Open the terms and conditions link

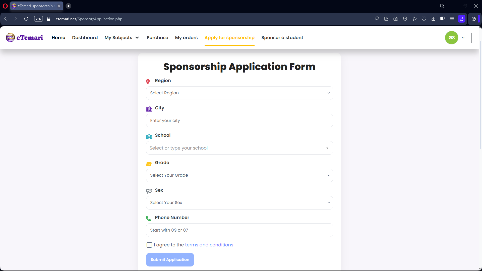pyautogui.click(x=209, y=245)
